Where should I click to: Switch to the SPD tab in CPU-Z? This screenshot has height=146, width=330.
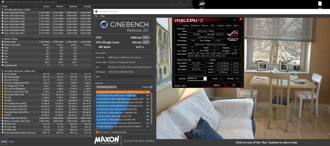[212, 25]
